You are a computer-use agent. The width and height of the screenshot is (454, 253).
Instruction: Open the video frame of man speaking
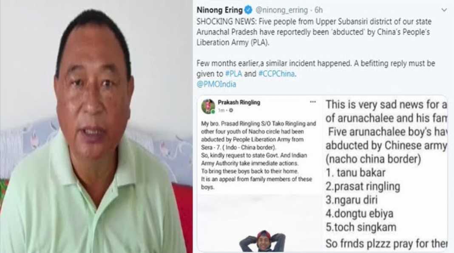(x=96, y=127)
